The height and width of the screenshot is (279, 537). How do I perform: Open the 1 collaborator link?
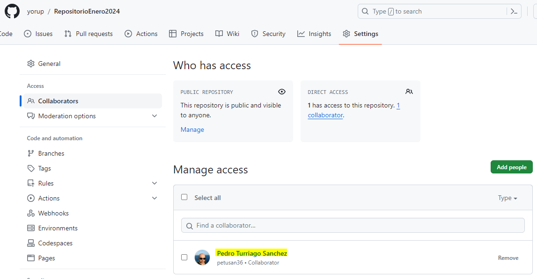tap(325, 115)
